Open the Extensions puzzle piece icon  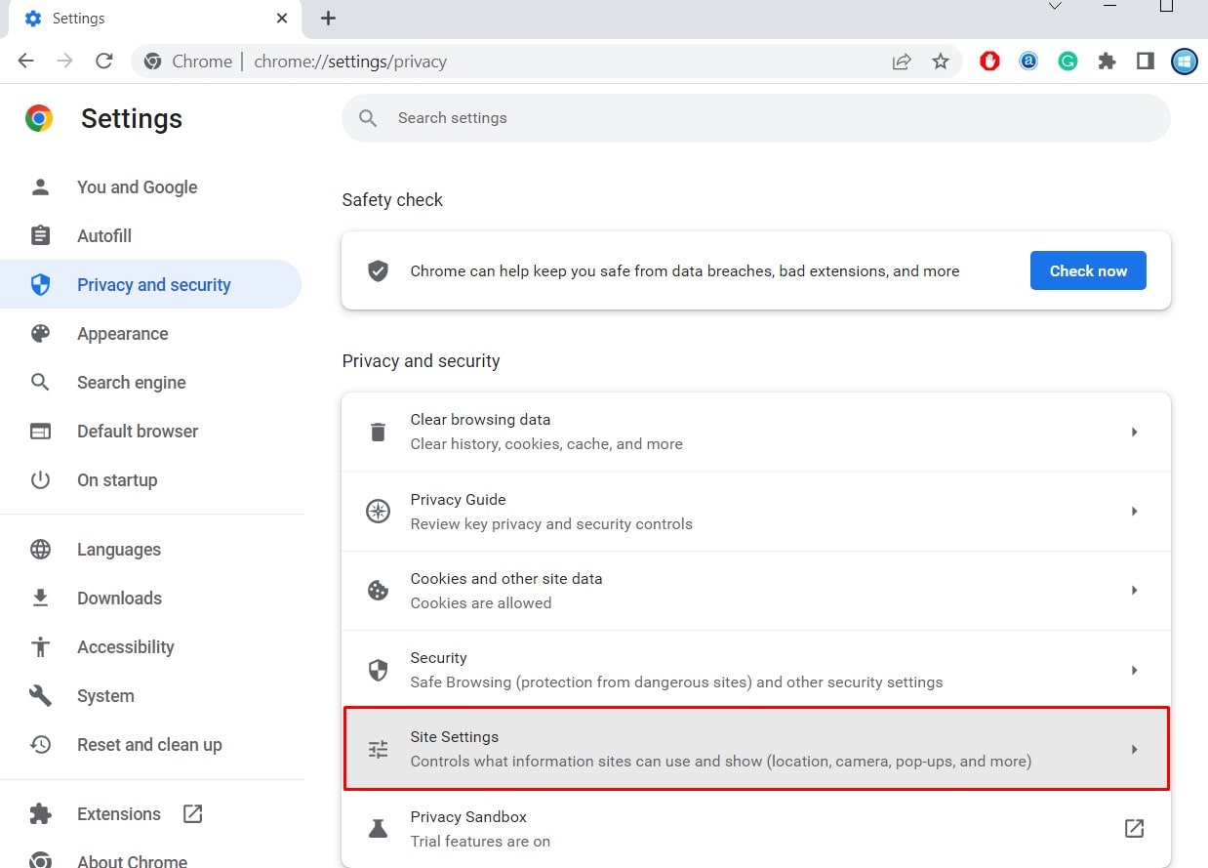(x=1107, y=62)
